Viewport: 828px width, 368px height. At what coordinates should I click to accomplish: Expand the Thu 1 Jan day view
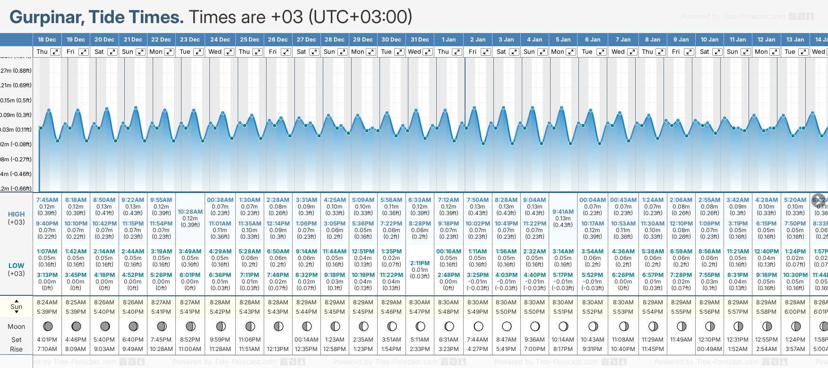tap(457, 52)
